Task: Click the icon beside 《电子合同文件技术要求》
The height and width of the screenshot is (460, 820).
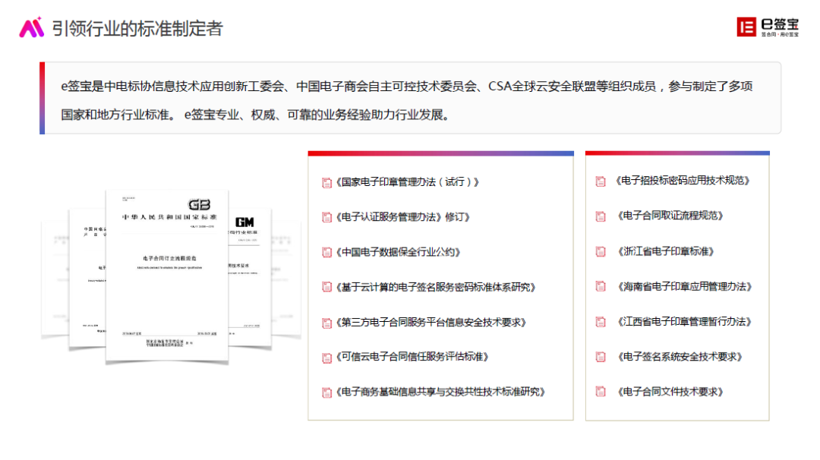Action: coord(601,392)
